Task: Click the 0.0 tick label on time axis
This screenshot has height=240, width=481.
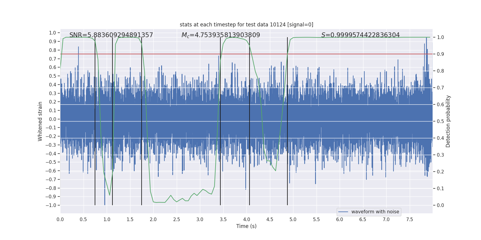Action: pos(60,220)
